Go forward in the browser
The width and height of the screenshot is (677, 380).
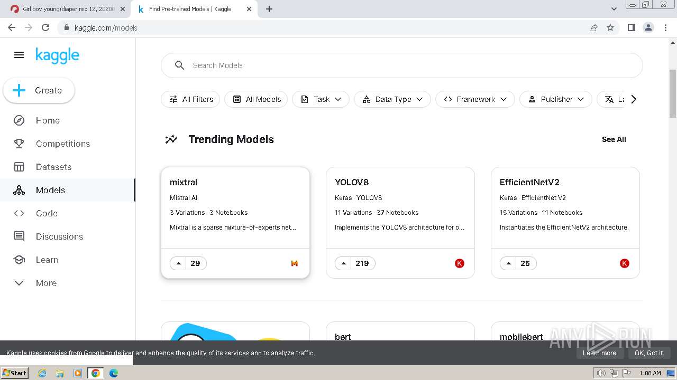[x=29, y=27]
